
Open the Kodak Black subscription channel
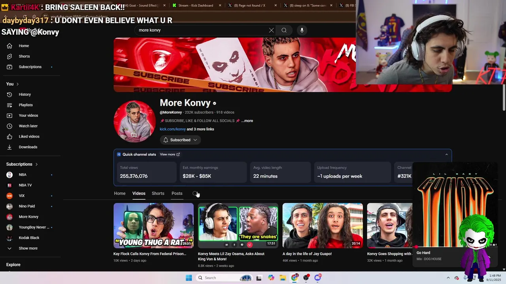click(29, 238)
